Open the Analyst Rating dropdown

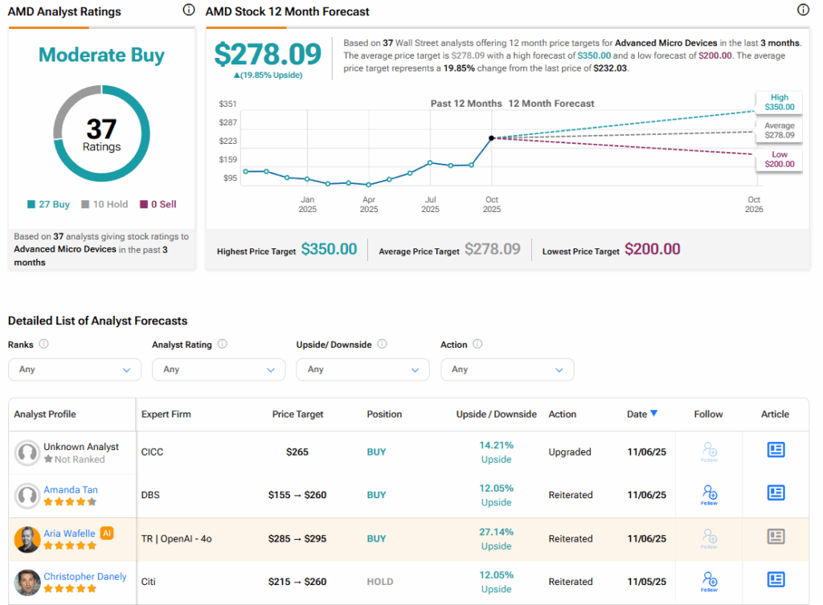click(x=219, y=370)
